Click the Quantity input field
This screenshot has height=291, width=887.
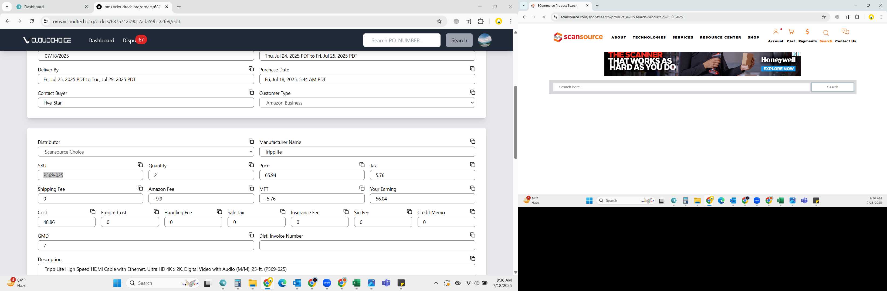click(201, 175)
